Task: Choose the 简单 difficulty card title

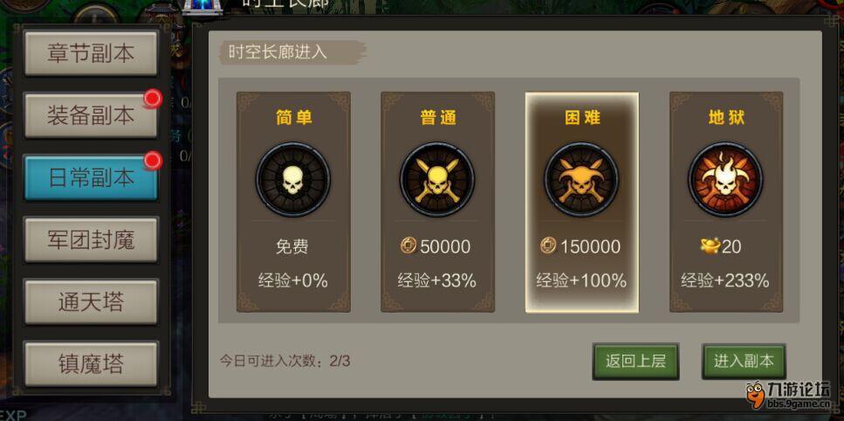Action: 293,117
